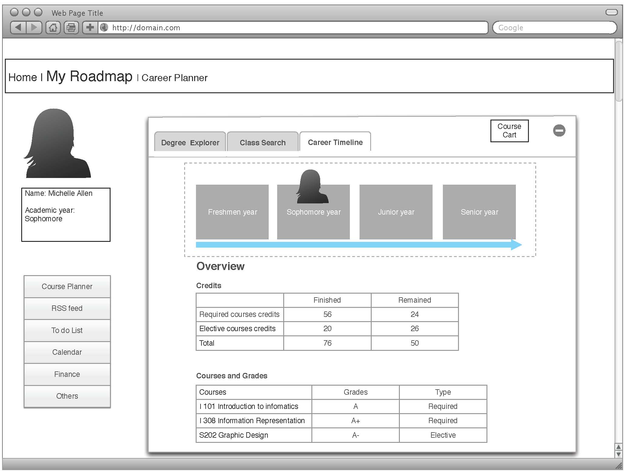Click the browser back arrow button
This screenshot has width=624, height=471.
pyautogui.click(x=18, y=28)
